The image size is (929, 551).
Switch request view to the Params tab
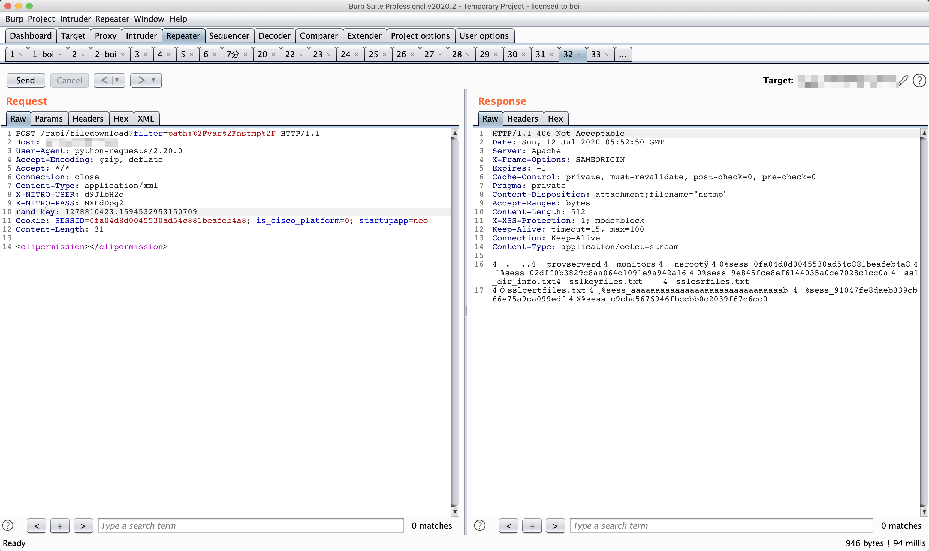[x=49, y=119]
